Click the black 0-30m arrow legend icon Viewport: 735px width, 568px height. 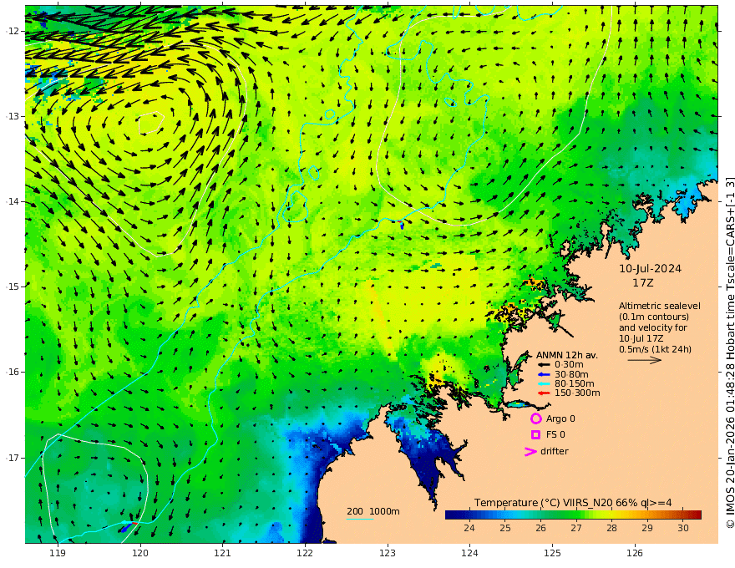544,365
